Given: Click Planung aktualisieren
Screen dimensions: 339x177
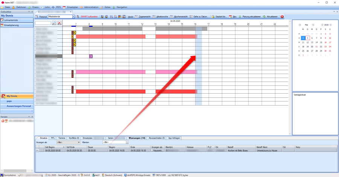Looking at the screenshot, I should click(x=249, y=17).
